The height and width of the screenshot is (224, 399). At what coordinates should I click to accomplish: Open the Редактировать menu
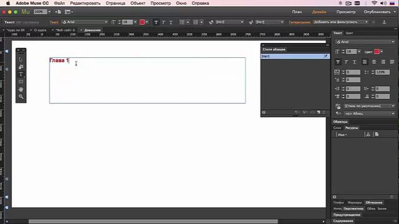tap(85, 3)
